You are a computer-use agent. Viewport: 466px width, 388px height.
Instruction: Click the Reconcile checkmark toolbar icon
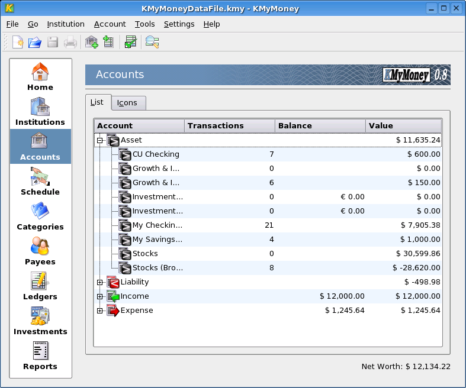tap(130, 42)
